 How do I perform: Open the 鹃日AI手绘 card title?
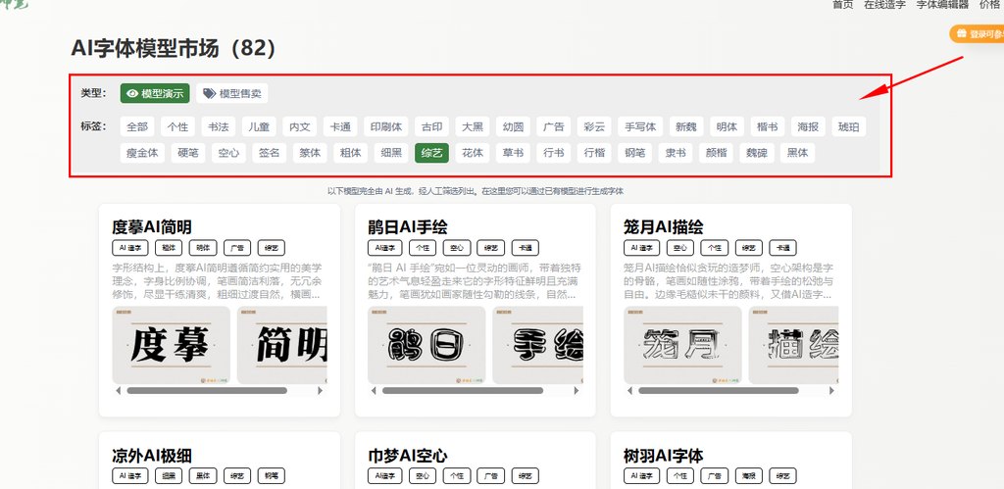click(x=408, y=226)
